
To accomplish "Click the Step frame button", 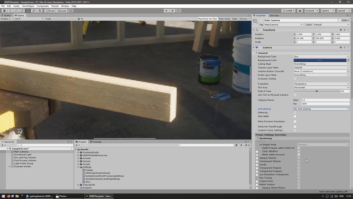I will [x=178, y=11].
